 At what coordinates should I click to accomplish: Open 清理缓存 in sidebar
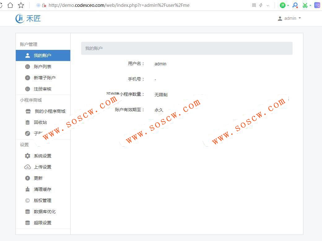coord(43,189)
